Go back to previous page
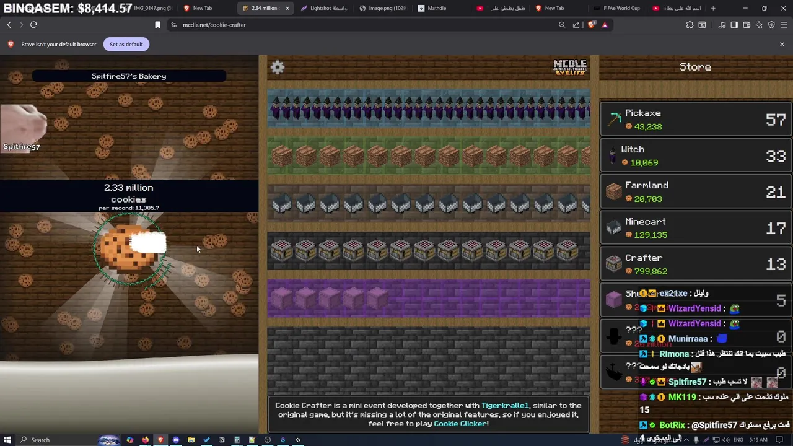This screenshot has height=446, width=793. pyautogui.click(x=9, y=25)
